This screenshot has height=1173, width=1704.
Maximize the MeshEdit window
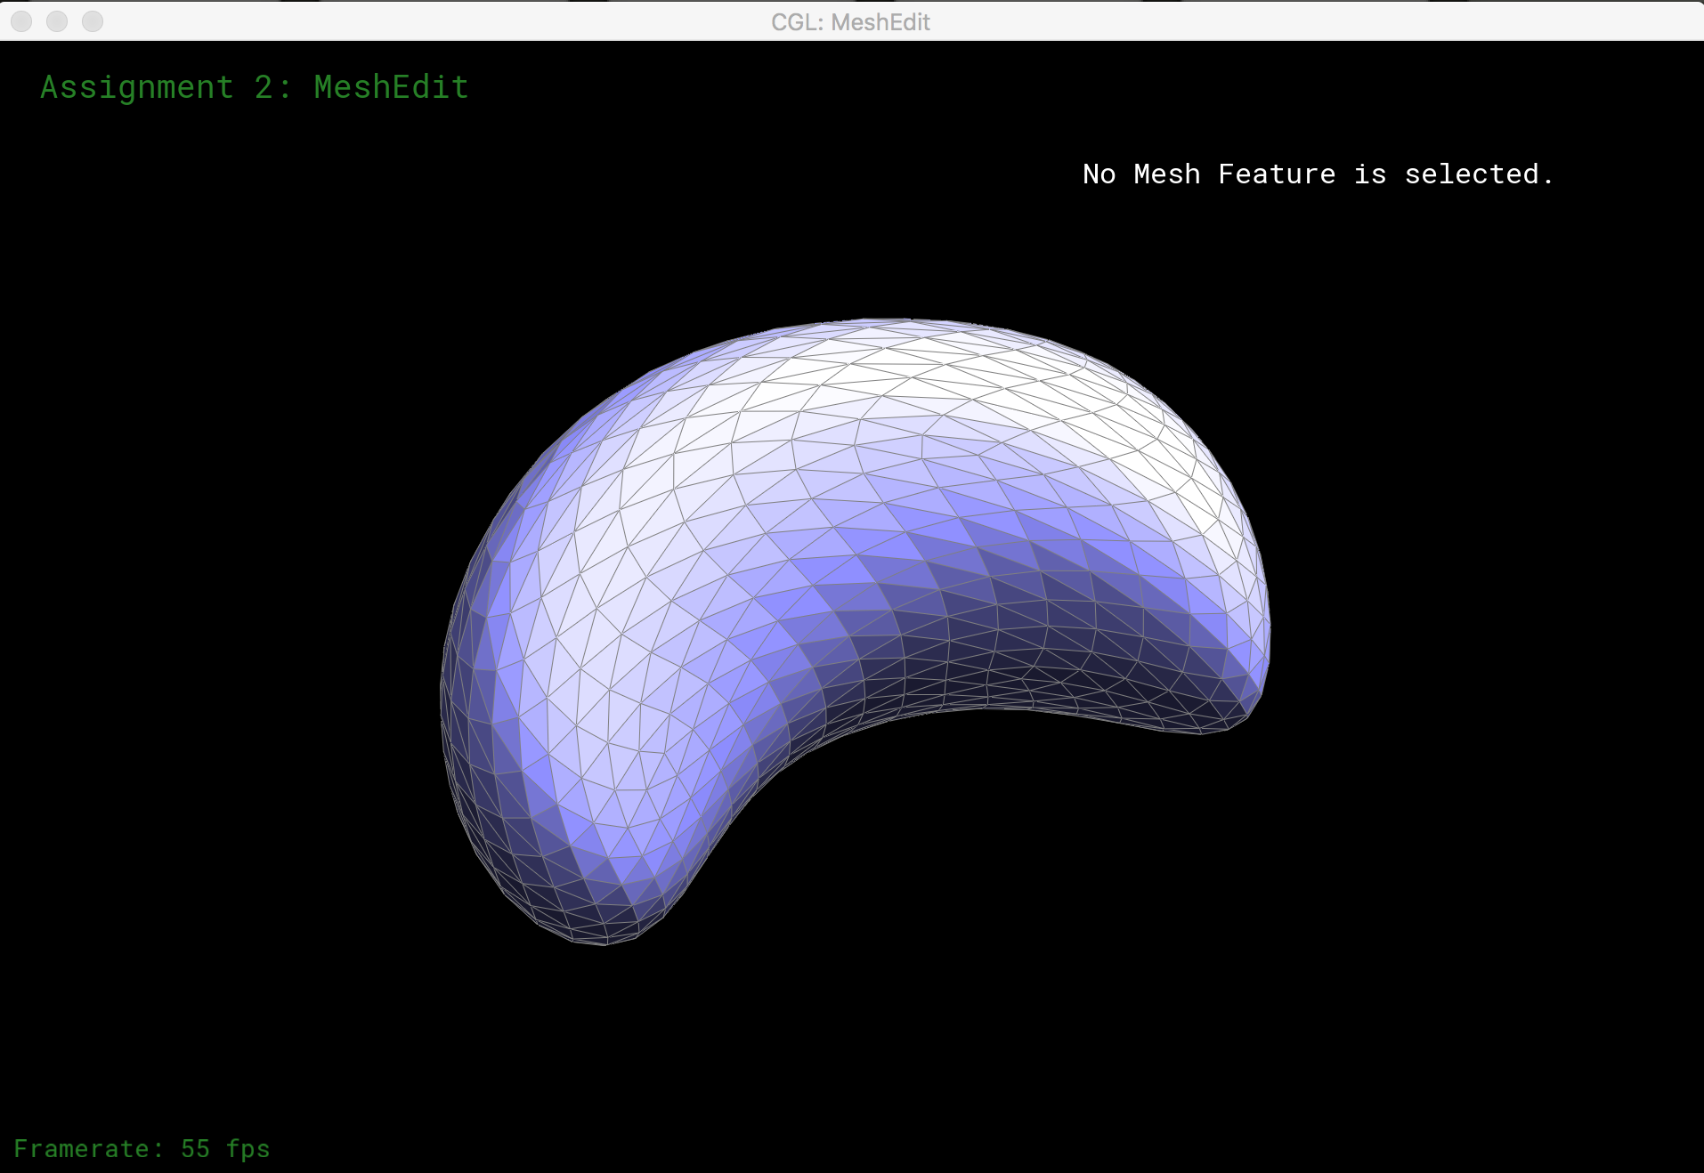(x=93, y=21)
